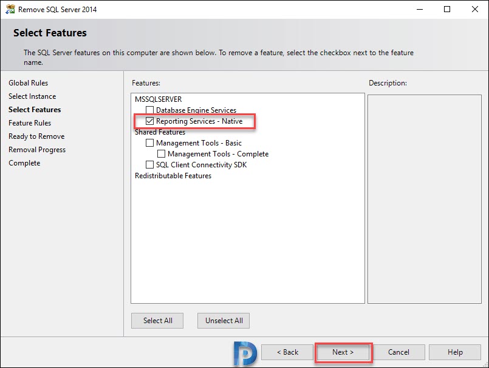Click the MSSQLSERVER instance node
The height and width of the screenshot is (368, 489).
coord(158,99)
